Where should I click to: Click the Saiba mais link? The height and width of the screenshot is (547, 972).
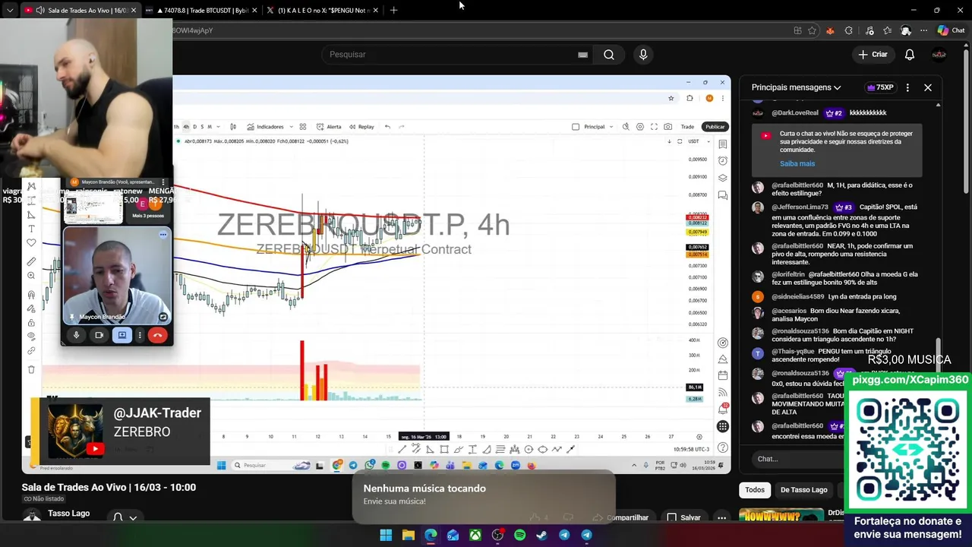(797, 163)
